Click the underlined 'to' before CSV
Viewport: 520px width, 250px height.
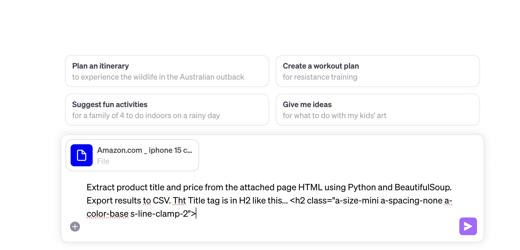pos(147,201)
